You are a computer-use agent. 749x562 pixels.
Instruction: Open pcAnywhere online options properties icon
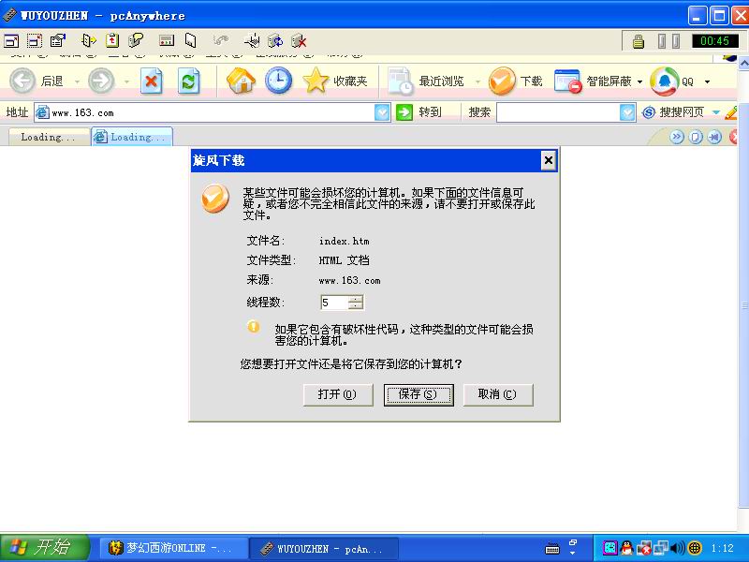pos(58,41)
